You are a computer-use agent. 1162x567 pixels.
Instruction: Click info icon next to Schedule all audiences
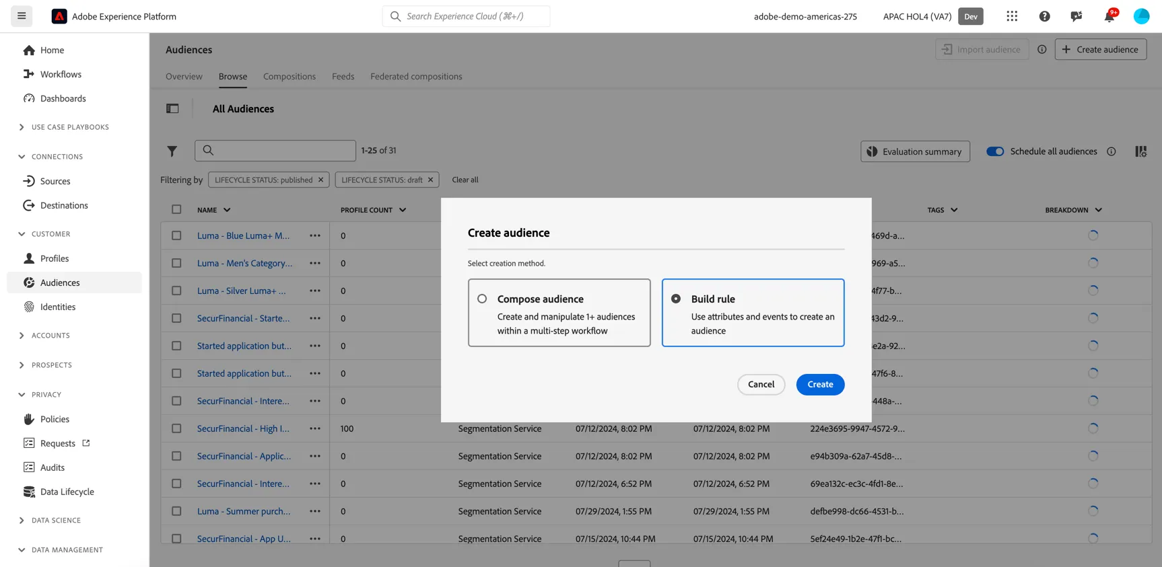(1111, 151)
